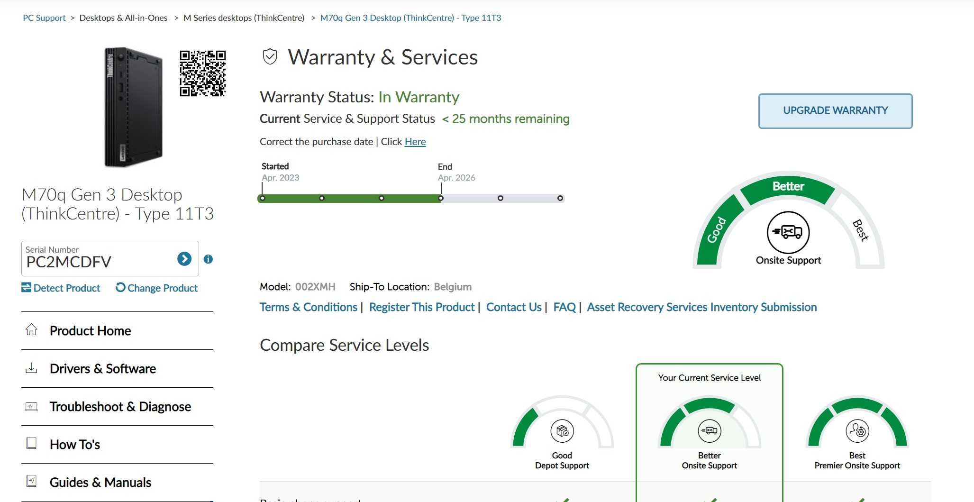Click Contact Us link
This screenshot has width=974, height=502.
(x=514, y=307)
